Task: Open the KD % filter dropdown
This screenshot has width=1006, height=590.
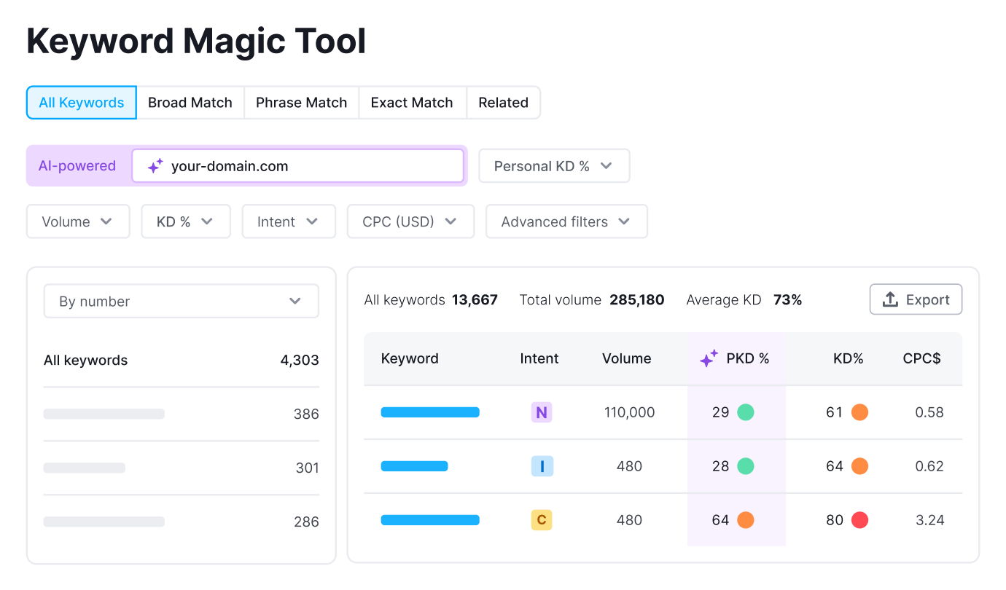Action: click(186, 221)
